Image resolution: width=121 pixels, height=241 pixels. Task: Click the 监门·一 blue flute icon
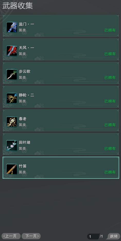click(x=12, y=27)
